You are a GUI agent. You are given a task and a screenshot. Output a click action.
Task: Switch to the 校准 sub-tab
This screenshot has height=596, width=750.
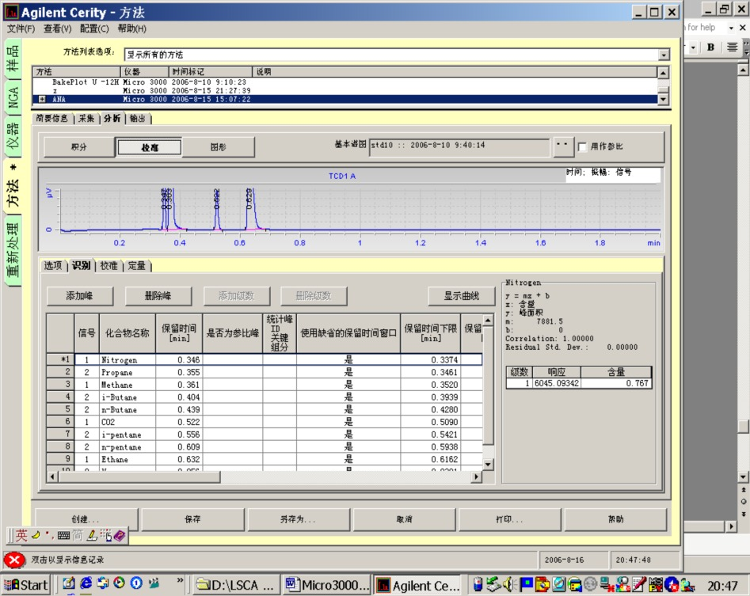pyautogui.click(x=109, y=265)
